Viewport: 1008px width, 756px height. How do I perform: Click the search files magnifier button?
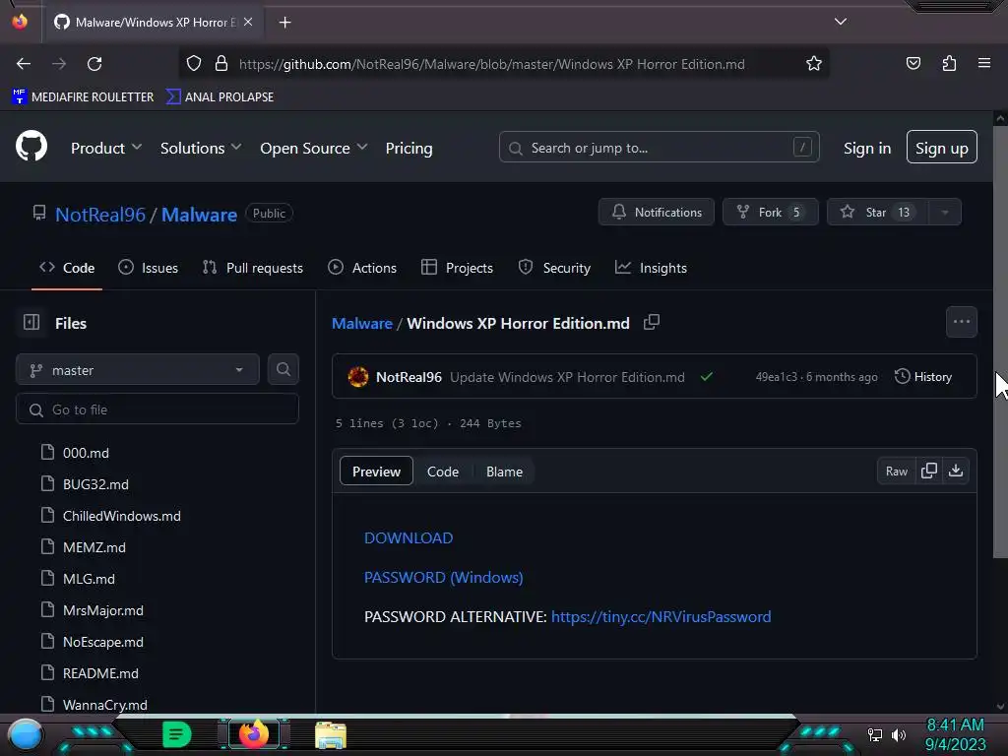tap(283, 370)
